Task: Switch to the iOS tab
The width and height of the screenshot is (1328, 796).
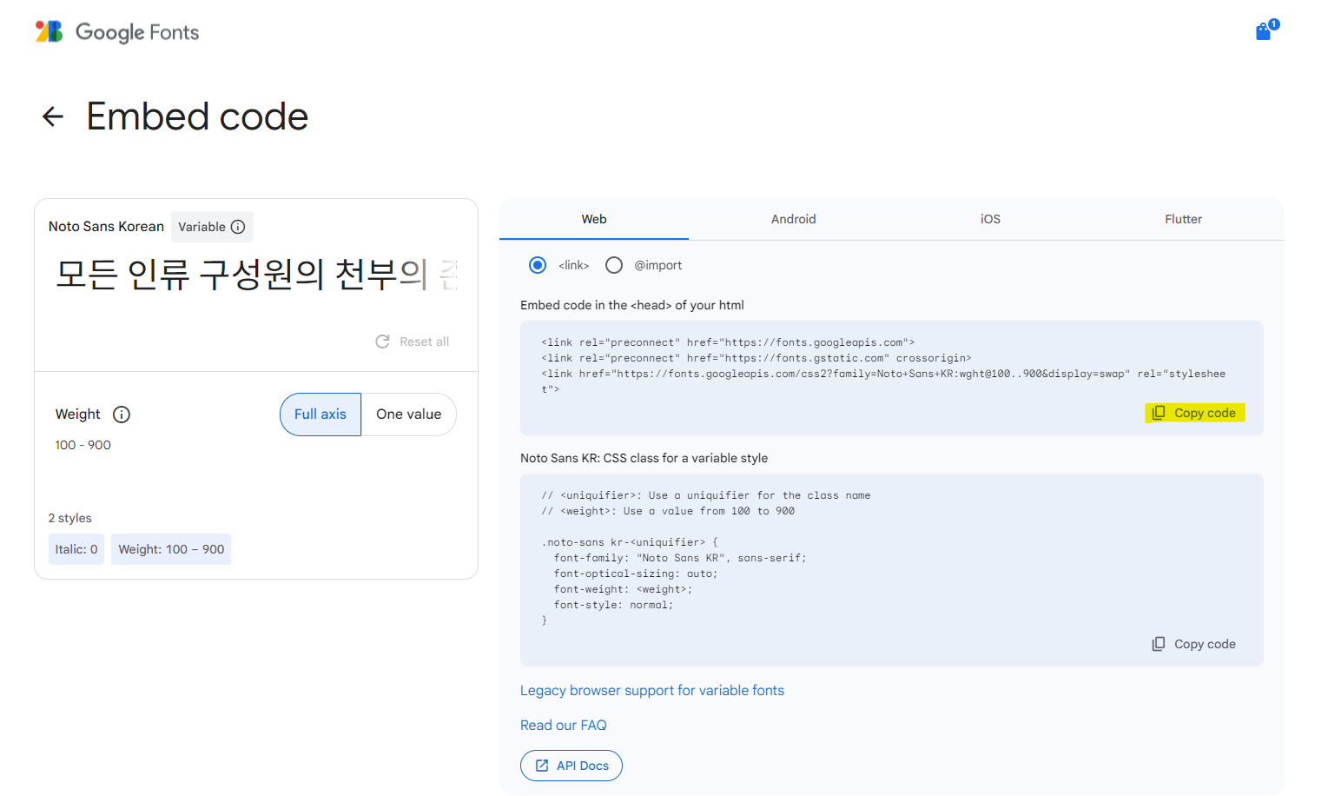Action: coord(990,219)
